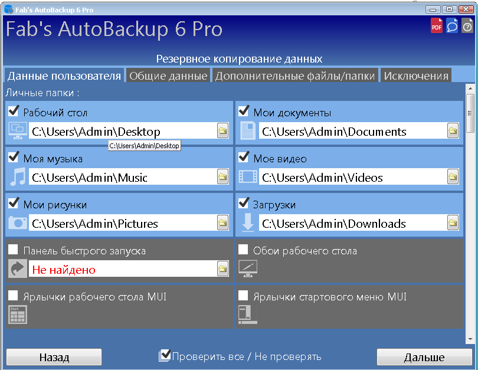Switch to Данные пользователя tab
The image size is (478, 370).
coord(64,76)
